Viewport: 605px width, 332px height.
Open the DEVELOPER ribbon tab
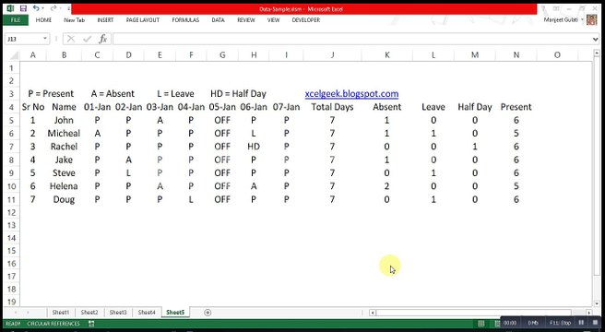pos(306,20)
